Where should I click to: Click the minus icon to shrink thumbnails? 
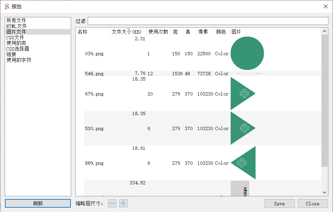(112, 203)
